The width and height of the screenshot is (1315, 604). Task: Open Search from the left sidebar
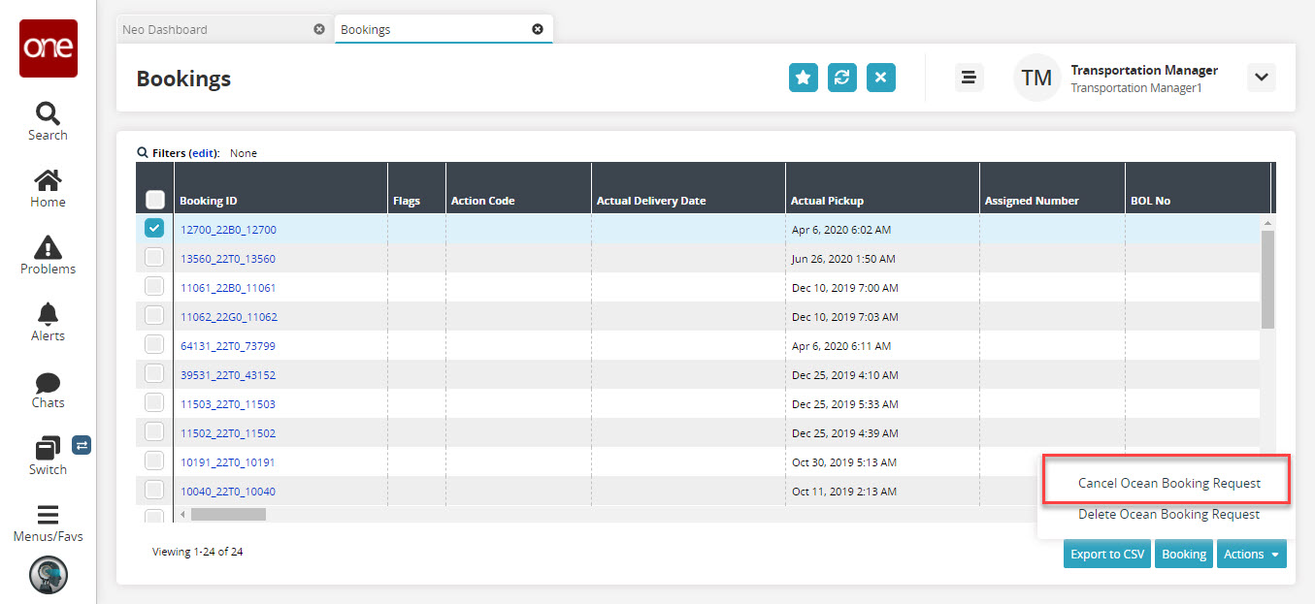point(48,121)
